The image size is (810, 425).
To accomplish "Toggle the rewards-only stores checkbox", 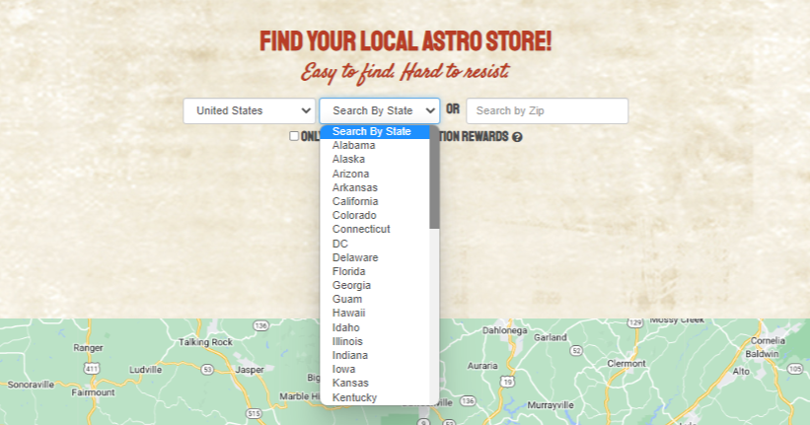I will pos(294,136).
